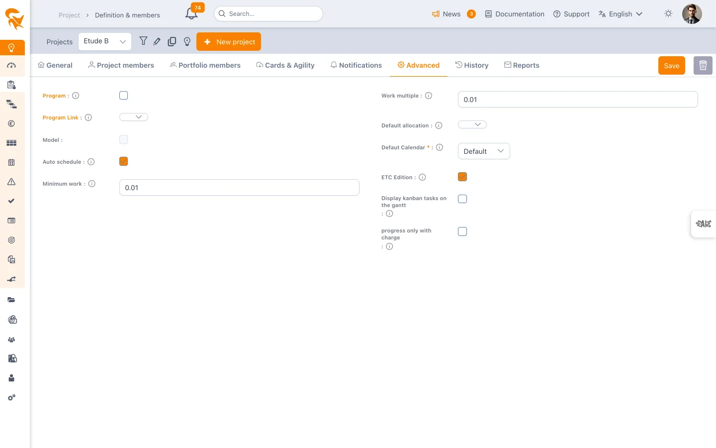The image size is (716, 448).
Task: Open the target icon in the sidebar
Action: [x=11, y=240]
